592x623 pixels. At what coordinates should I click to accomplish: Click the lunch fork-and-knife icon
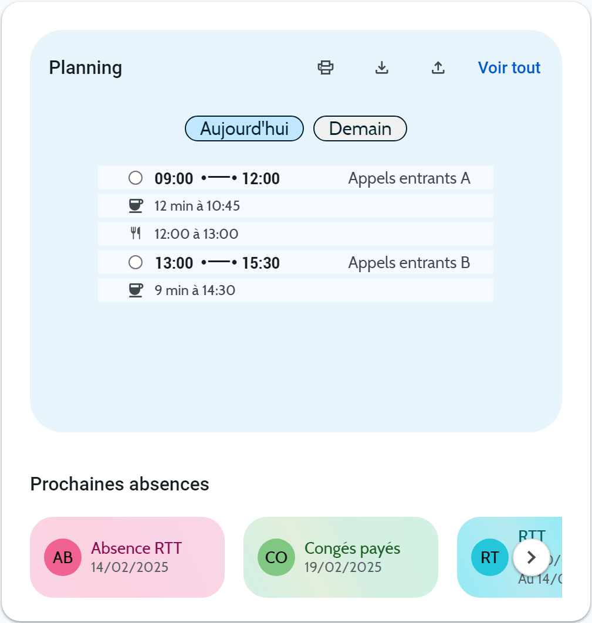(136, 233)
